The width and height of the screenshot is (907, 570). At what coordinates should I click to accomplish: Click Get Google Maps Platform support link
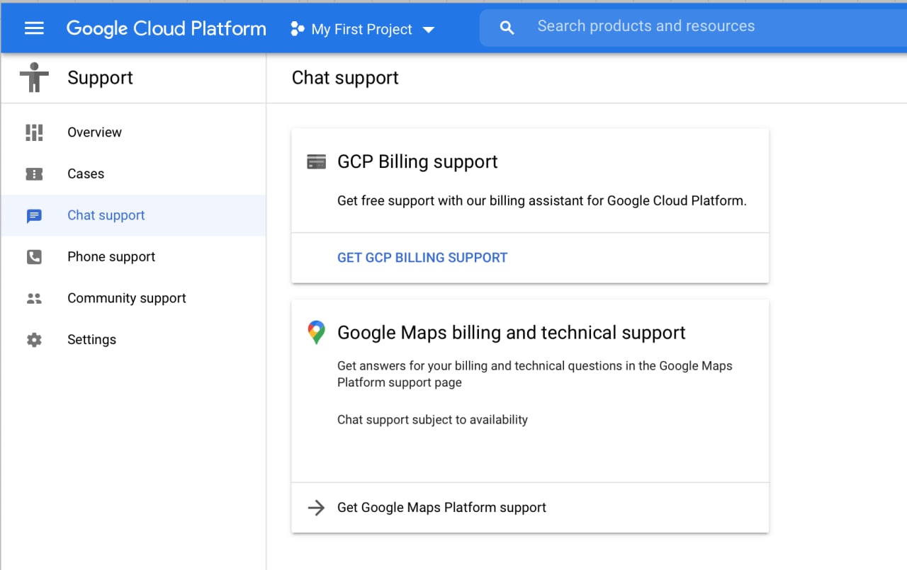[441, 508]
